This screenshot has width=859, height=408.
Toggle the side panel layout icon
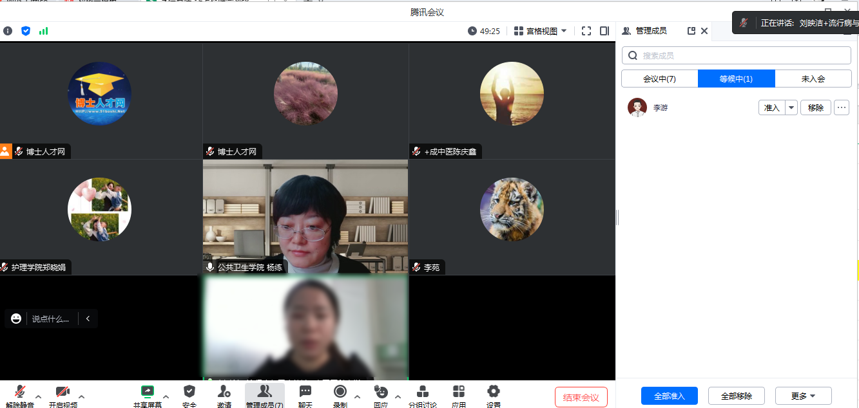[x=604, y=30]
